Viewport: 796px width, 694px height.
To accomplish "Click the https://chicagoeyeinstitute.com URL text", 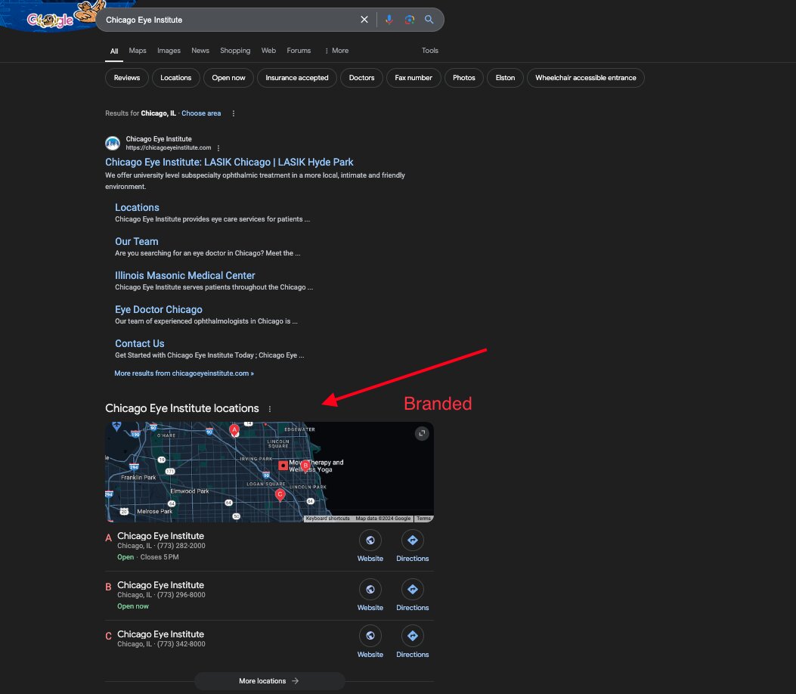I will click(x=168, y=147).
